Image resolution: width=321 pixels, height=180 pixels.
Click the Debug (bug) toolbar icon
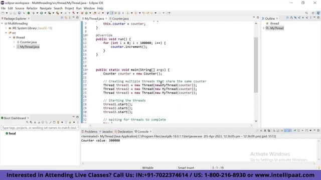[34, 13]
